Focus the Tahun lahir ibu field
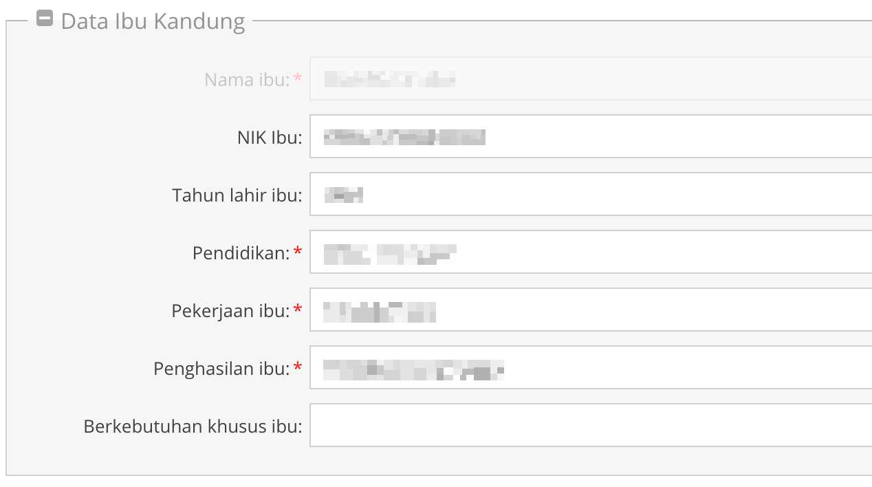The width and height of the screenshot is (872, 487). pyautogui.click(x=591, y=194)
